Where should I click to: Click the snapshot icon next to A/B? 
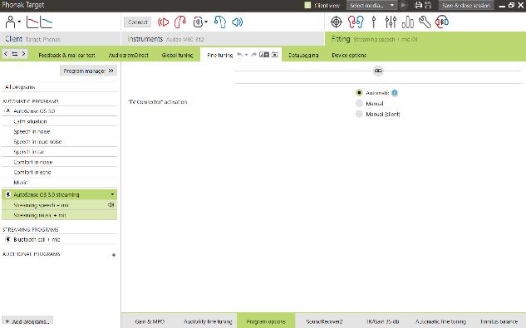coord(275,55)
